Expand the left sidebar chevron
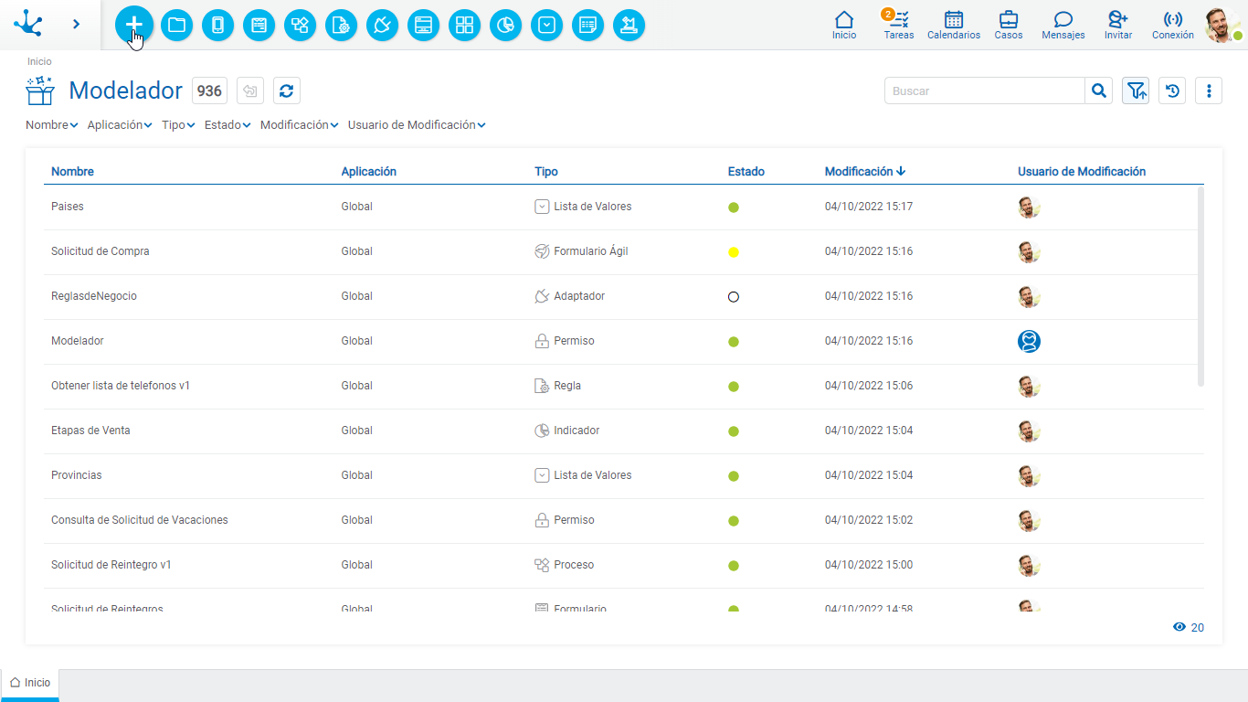 click(x=76, y=24)
